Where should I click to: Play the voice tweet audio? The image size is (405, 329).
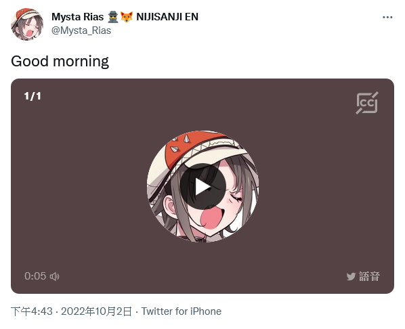click(202, 186)
